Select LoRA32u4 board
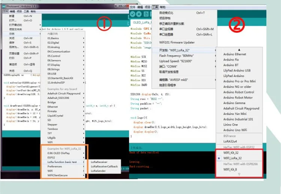281x194 pixels. click(239, 141)
